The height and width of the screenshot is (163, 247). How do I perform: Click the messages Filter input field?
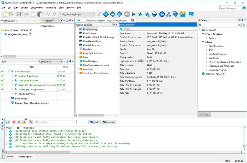(56, 122)
